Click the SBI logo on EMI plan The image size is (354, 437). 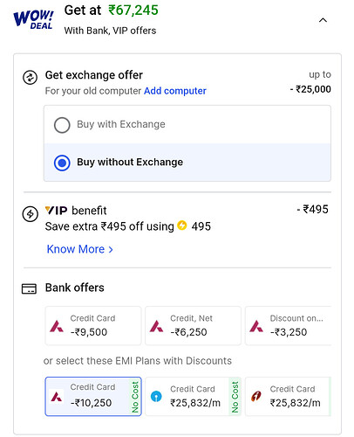click(156, 396)
